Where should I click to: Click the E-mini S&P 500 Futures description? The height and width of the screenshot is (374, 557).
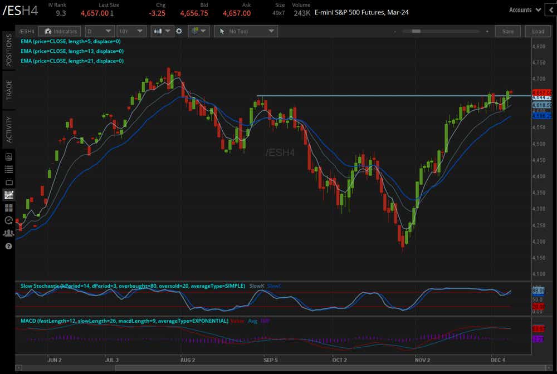(361, 12)
